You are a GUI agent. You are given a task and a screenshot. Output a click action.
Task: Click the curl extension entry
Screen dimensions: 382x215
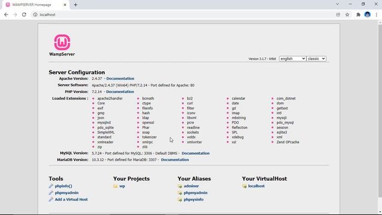coord(190,103)
